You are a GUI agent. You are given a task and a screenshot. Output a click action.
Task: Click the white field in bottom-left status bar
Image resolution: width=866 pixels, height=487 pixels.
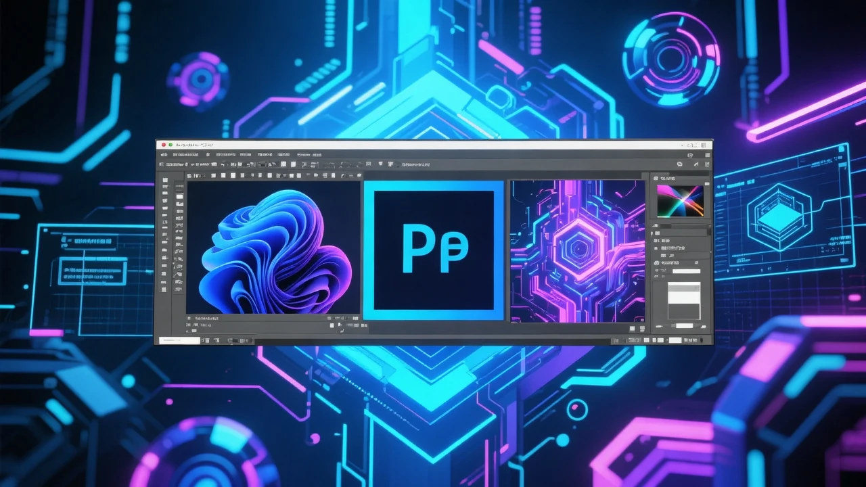179,340
